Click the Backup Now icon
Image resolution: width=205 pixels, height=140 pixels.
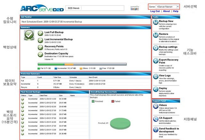156,22
